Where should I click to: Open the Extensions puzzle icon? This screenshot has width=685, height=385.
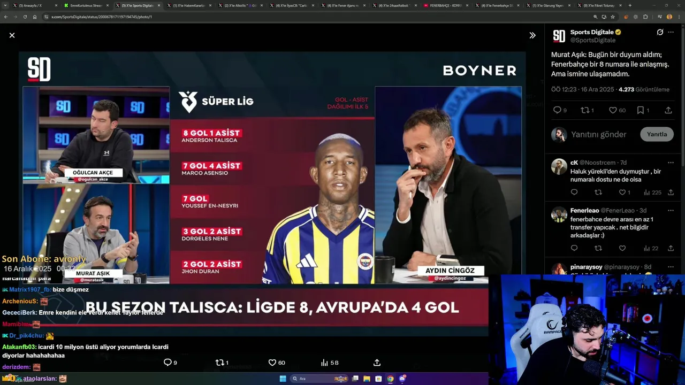(645, 17)
